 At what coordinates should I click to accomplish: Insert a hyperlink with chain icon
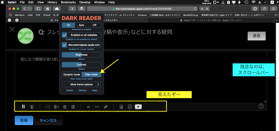[106, 107]
